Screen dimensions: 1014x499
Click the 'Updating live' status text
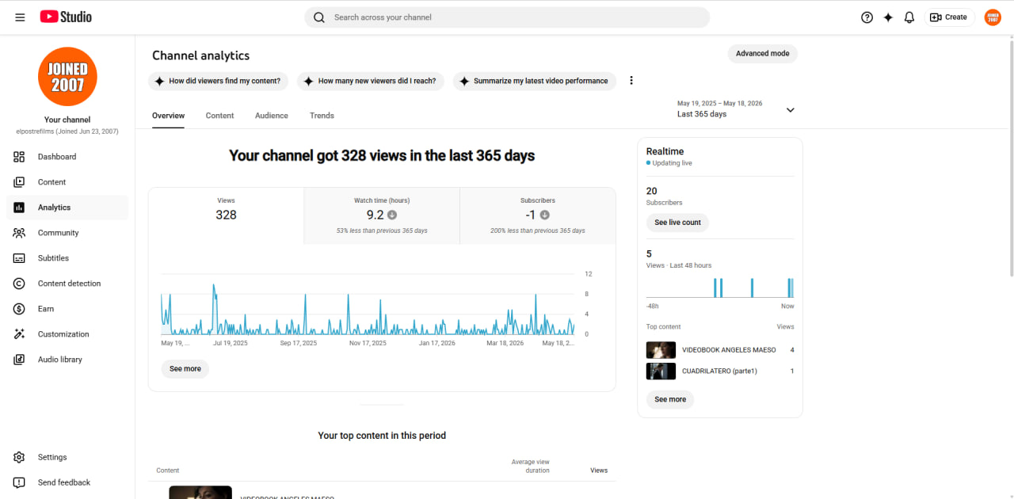672,163
